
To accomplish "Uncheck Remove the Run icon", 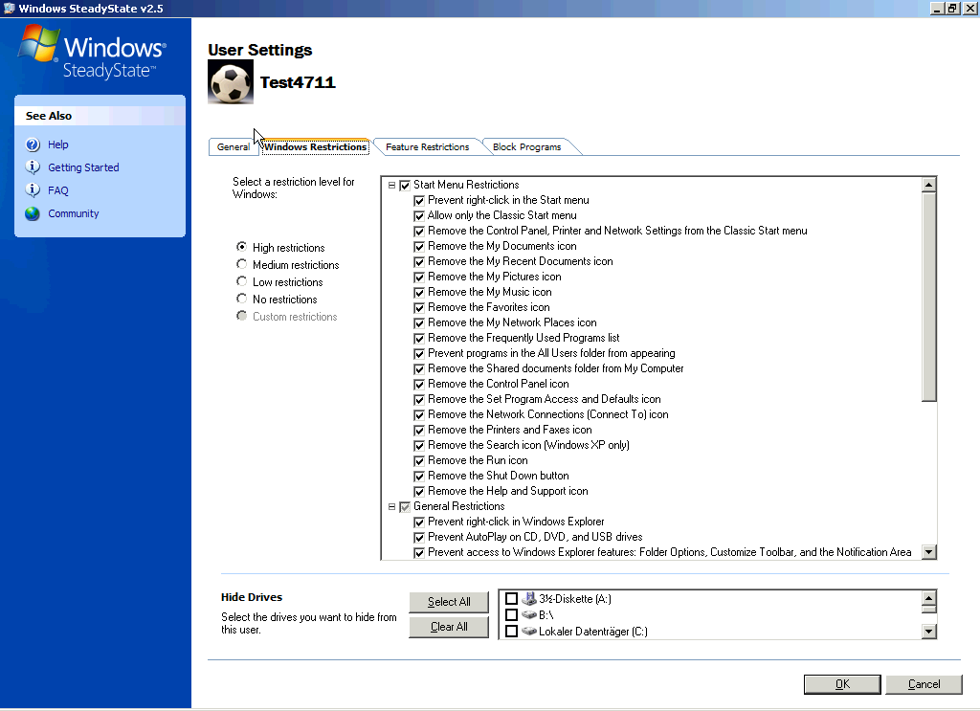I will pyautogui.click(x=419, y=460).
